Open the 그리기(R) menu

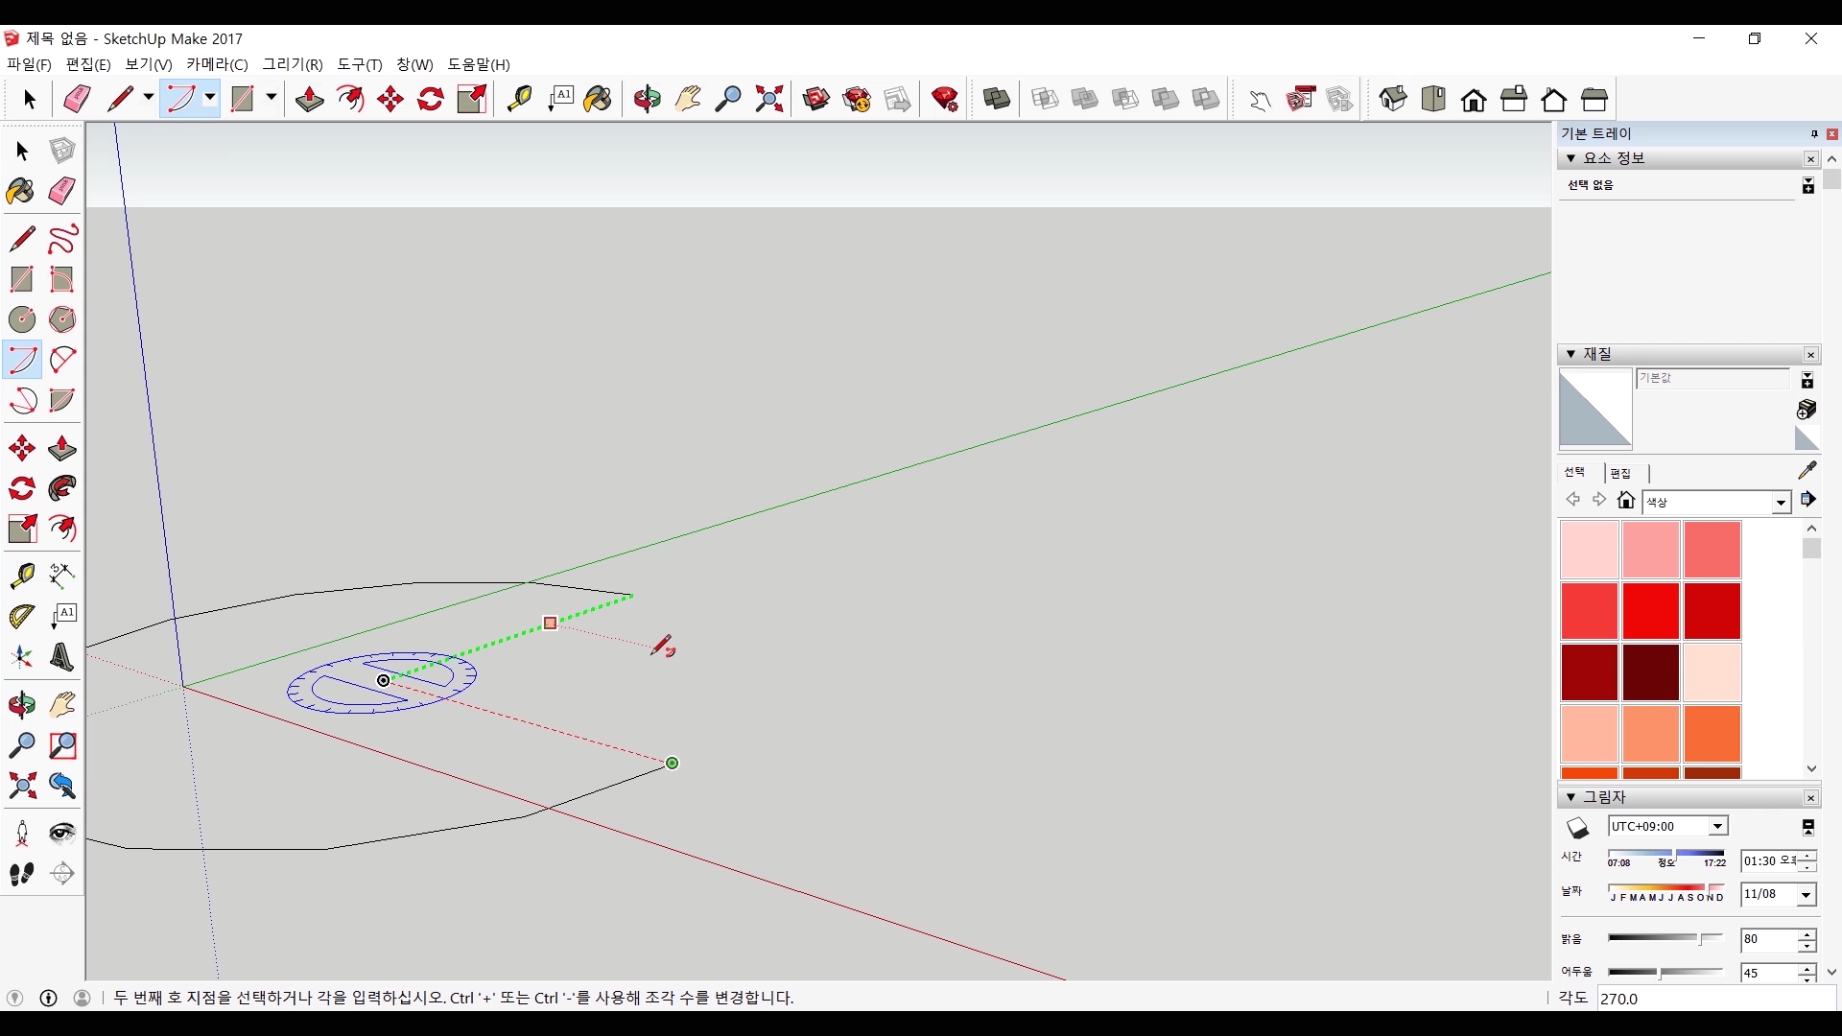point(293,64)
